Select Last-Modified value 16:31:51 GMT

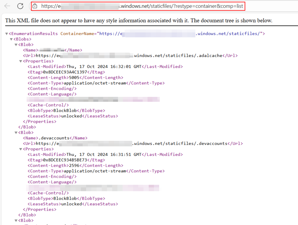104,154
